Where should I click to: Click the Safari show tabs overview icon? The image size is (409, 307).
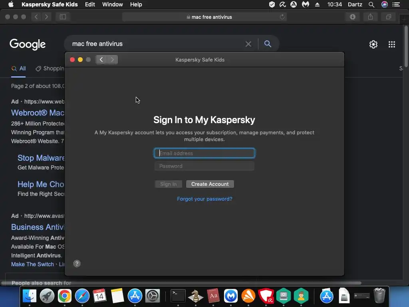click(388, 17)
